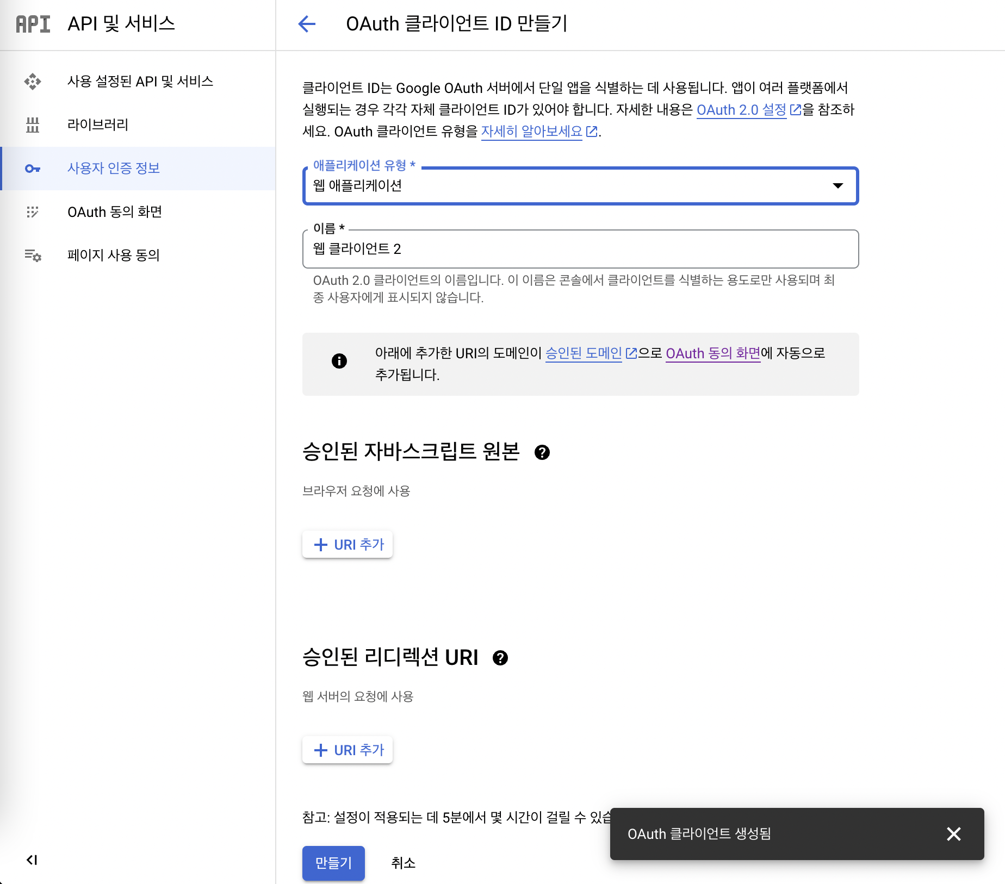This screenshot has height=884, width=1005.
Task: Click the dropdown arrow of application type
Action: [x=838, y=186]
